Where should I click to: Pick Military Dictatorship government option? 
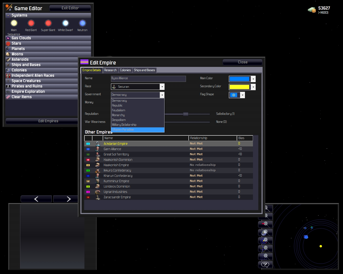138,125
